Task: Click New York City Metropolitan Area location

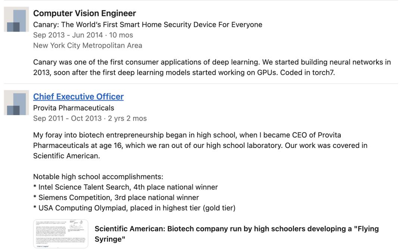Action: (87, 45)
